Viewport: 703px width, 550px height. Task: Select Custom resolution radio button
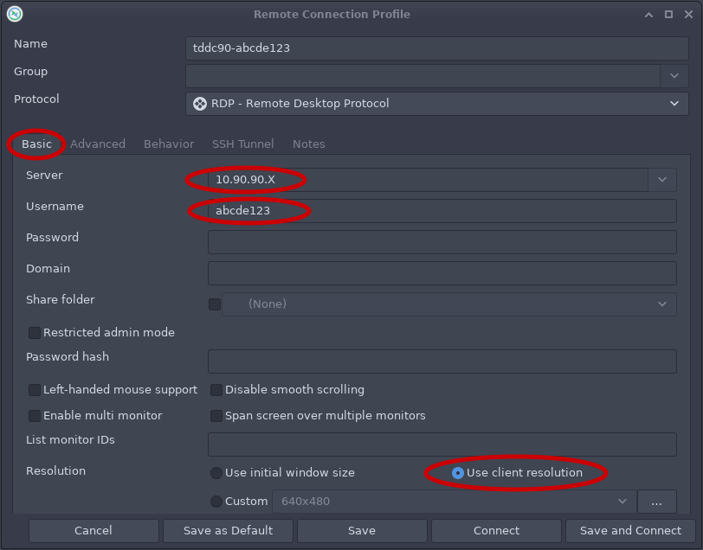(x=216, y=502)
